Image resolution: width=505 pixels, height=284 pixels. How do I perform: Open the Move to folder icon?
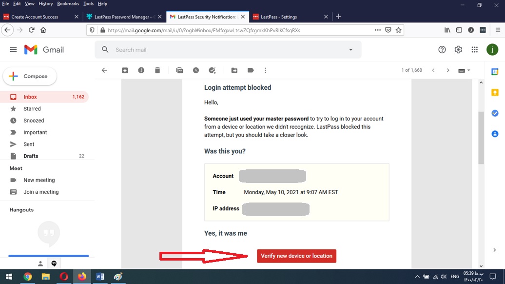234,70
